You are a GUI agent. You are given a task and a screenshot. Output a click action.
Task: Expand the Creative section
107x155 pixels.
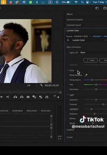[70, 130]
